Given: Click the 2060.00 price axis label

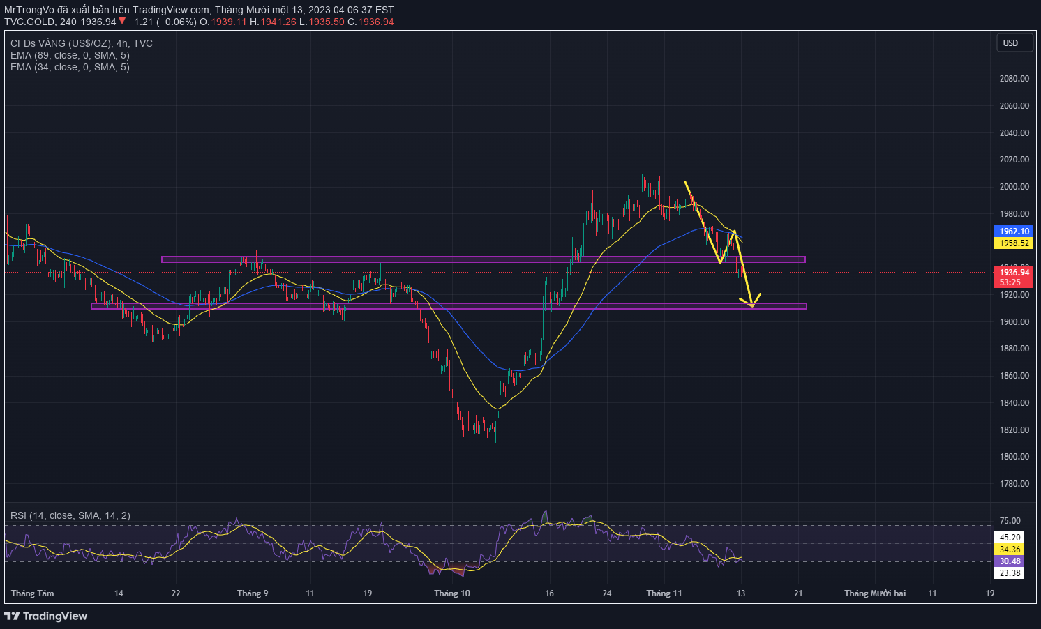Looking at the screenshot, I should click(x=1014, y=106).
